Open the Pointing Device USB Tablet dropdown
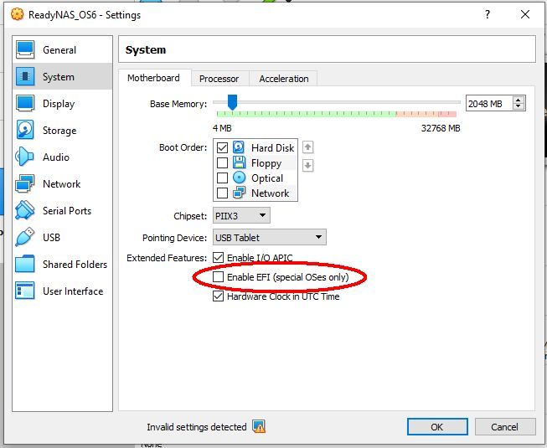This screenshot has width=547, height=448. pos(270,238)
